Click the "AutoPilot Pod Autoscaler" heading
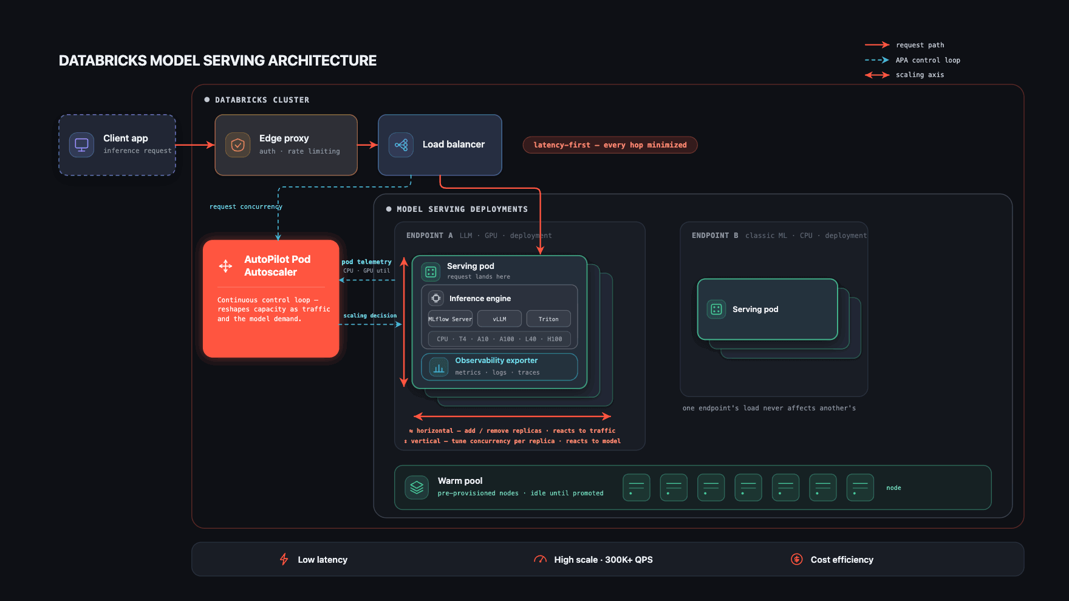This screenshot has width=1069, height=601. pos(278,266)
